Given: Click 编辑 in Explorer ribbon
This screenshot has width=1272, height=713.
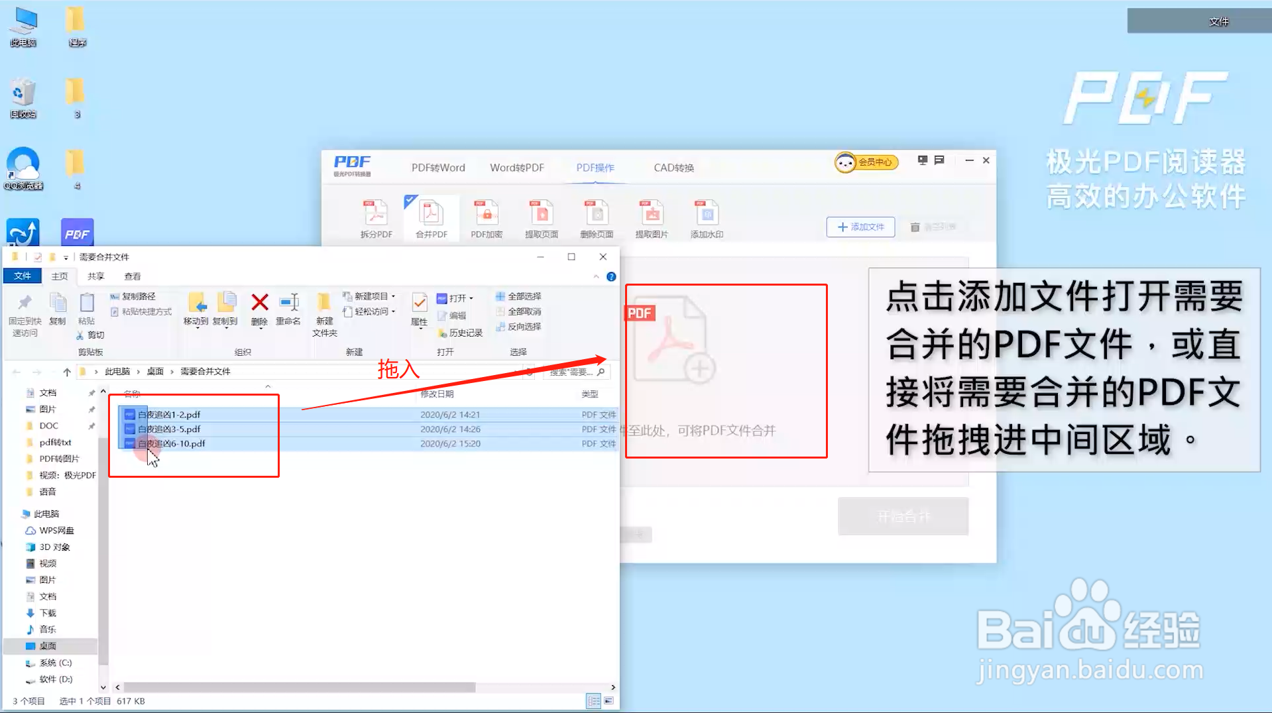Looking at the screenshot, I should 452,315.
